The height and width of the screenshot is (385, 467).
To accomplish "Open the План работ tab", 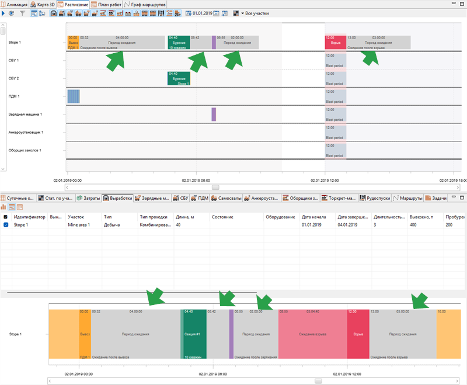I will pos(106,5).
